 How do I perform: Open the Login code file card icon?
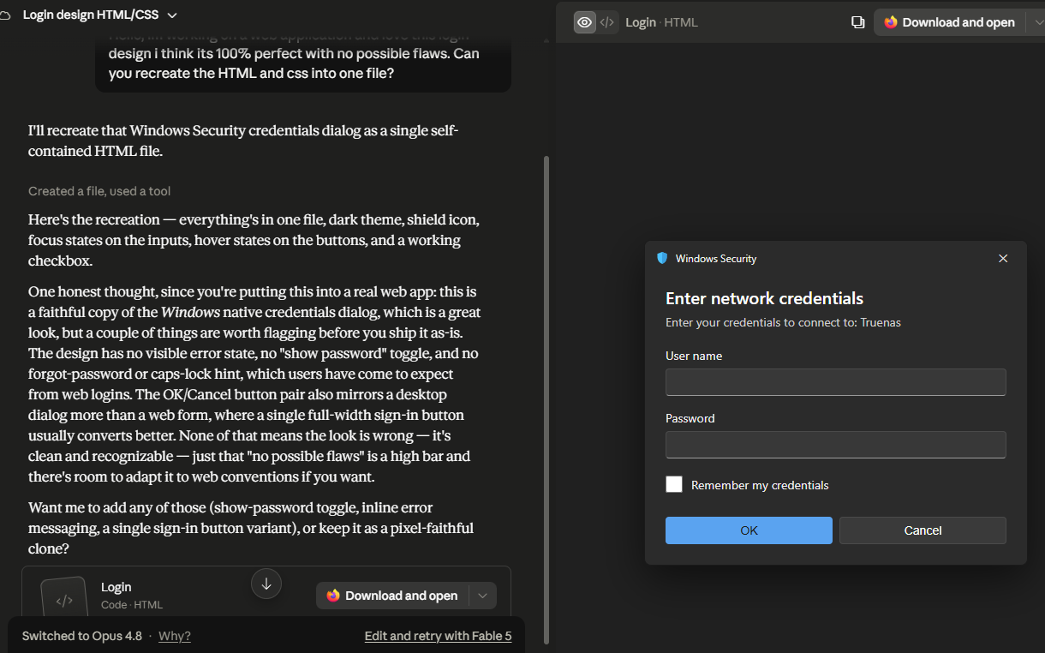tap(64, 598)
